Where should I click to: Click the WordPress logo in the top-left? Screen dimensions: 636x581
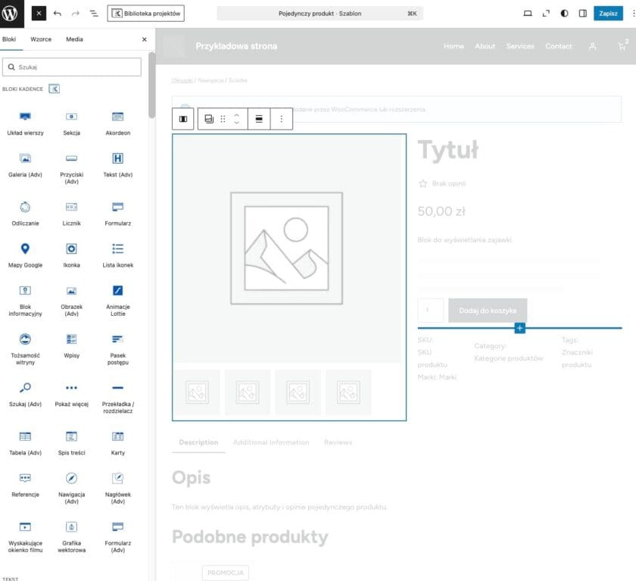coord(14,14)
